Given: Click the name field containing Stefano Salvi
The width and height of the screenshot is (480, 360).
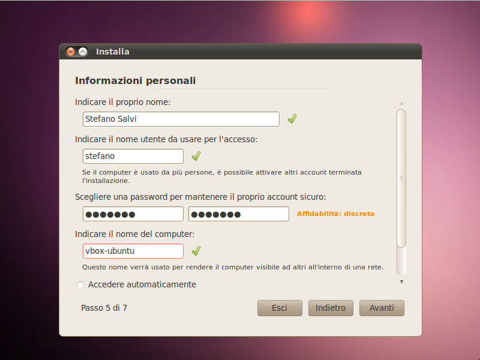Looking at the screenshot, I should [181, 119].
